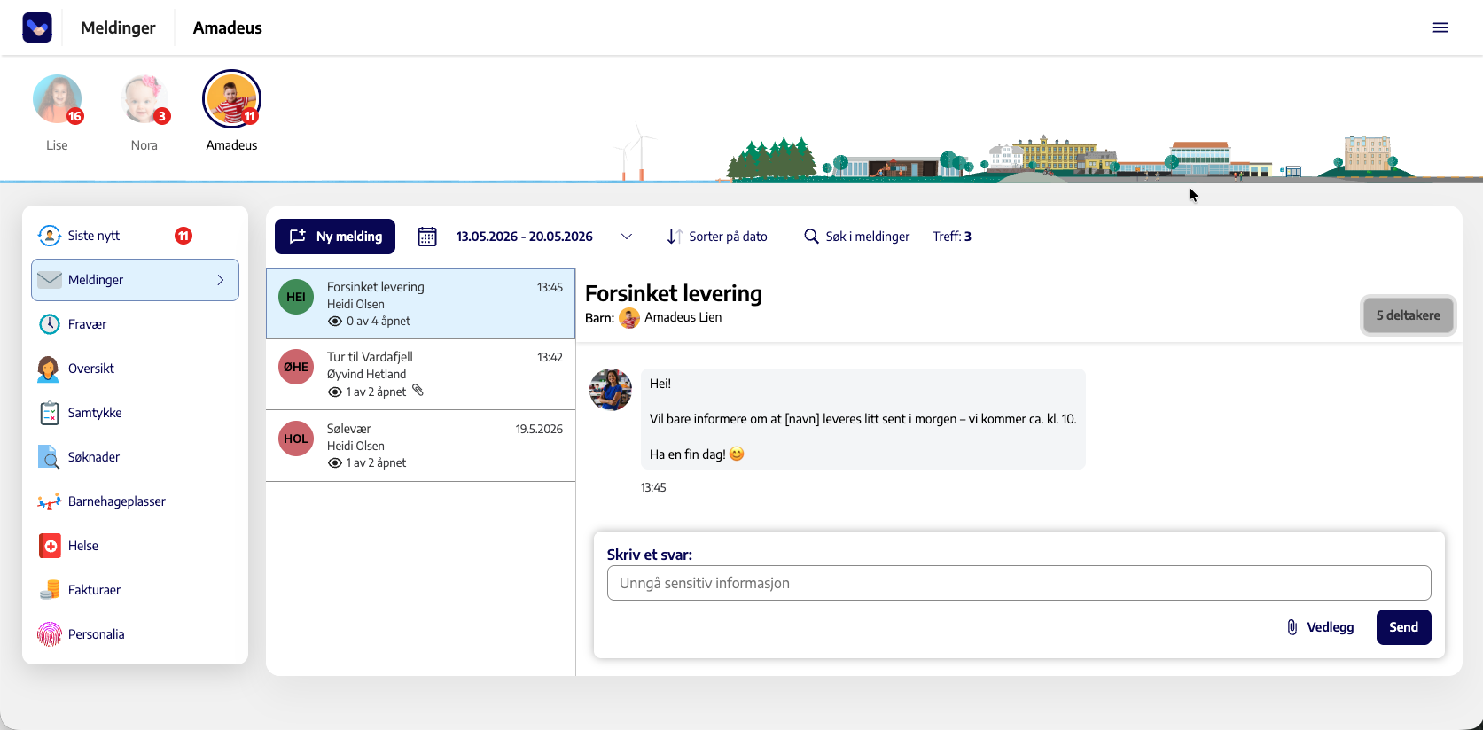1483x730 pixels.
Task: Click the green HEI sender avatar
Action: tap(296, 297)
